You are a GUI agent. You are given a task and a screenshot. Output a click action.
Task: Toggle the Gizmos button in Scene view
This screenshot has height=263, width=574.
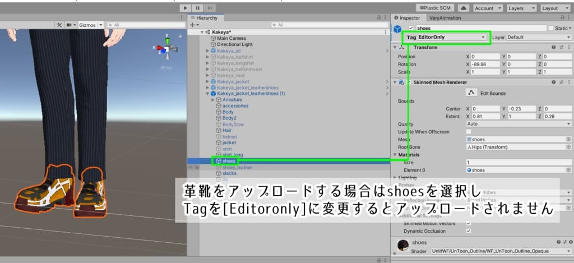(87, 25)
